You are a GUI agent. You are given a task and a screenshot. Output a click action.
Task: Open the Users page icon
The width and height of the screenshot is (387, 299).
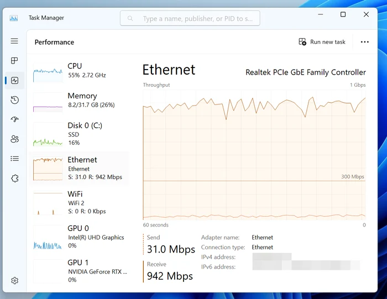[14, 139]
